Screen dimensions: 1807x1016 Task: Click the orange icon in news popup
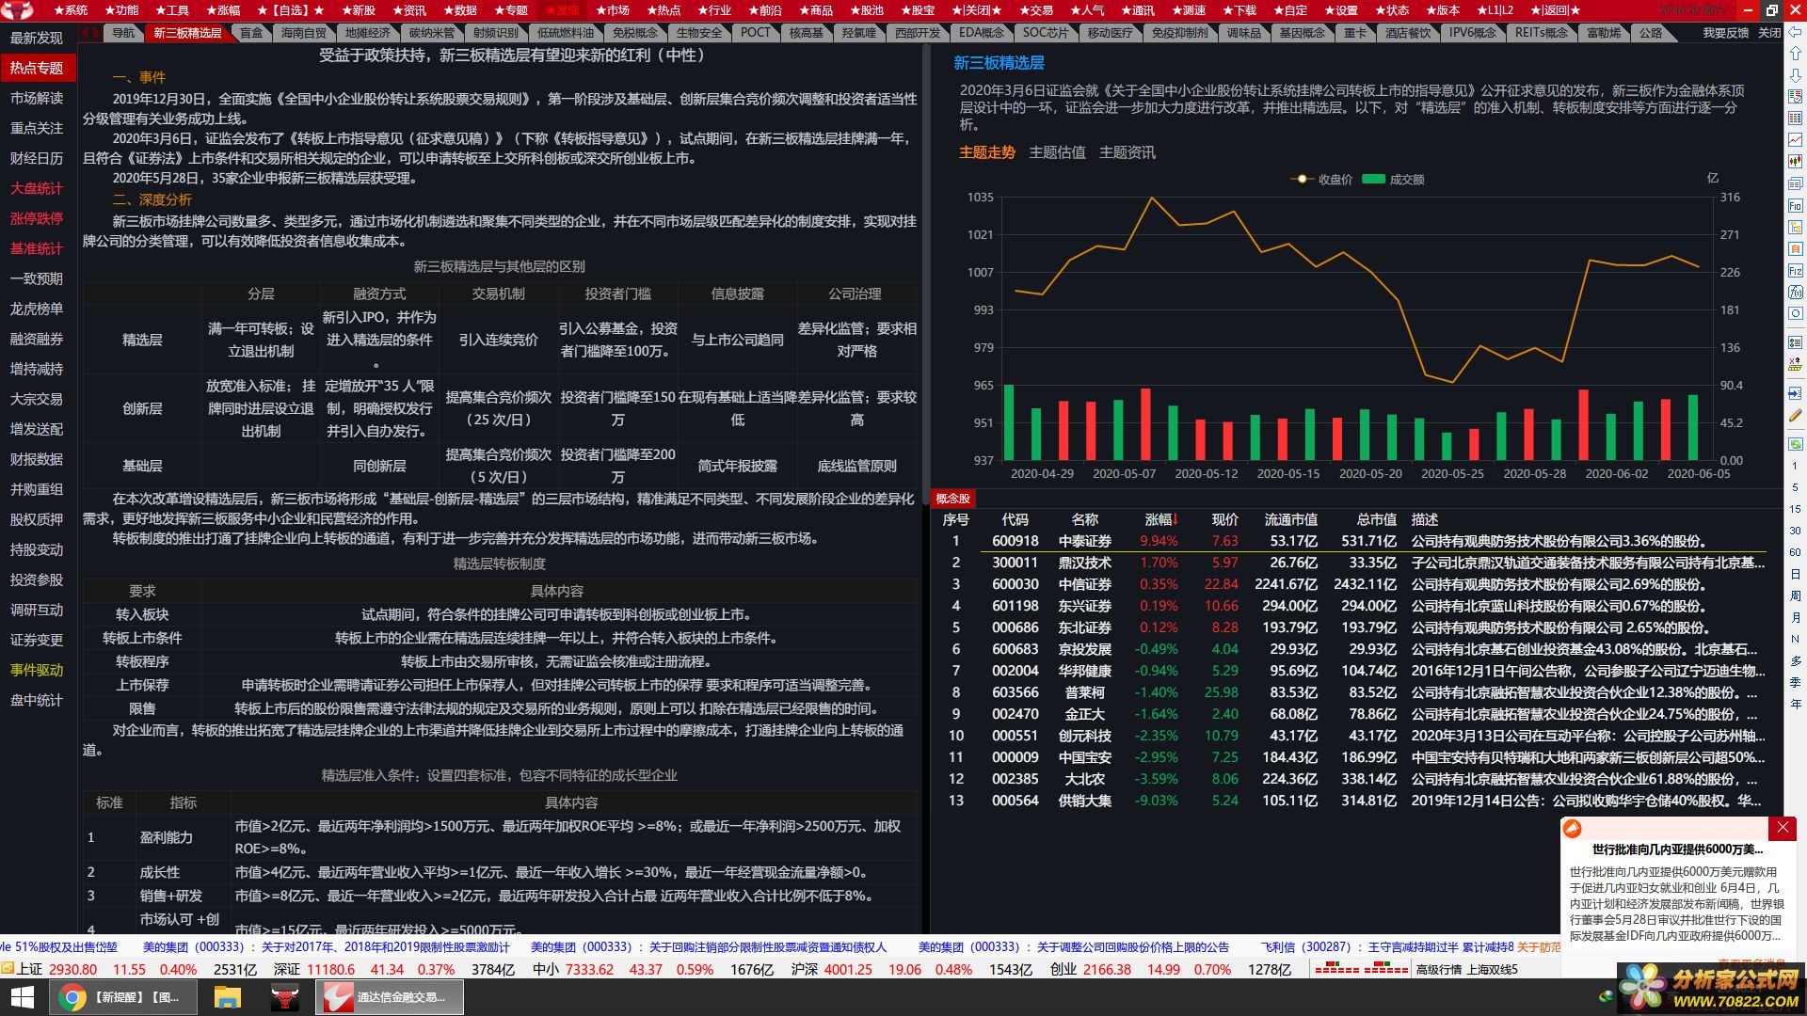[x=1573, y=829]
